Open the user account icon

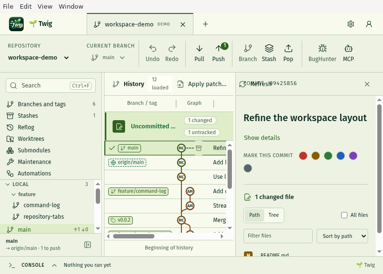(369, 24)
